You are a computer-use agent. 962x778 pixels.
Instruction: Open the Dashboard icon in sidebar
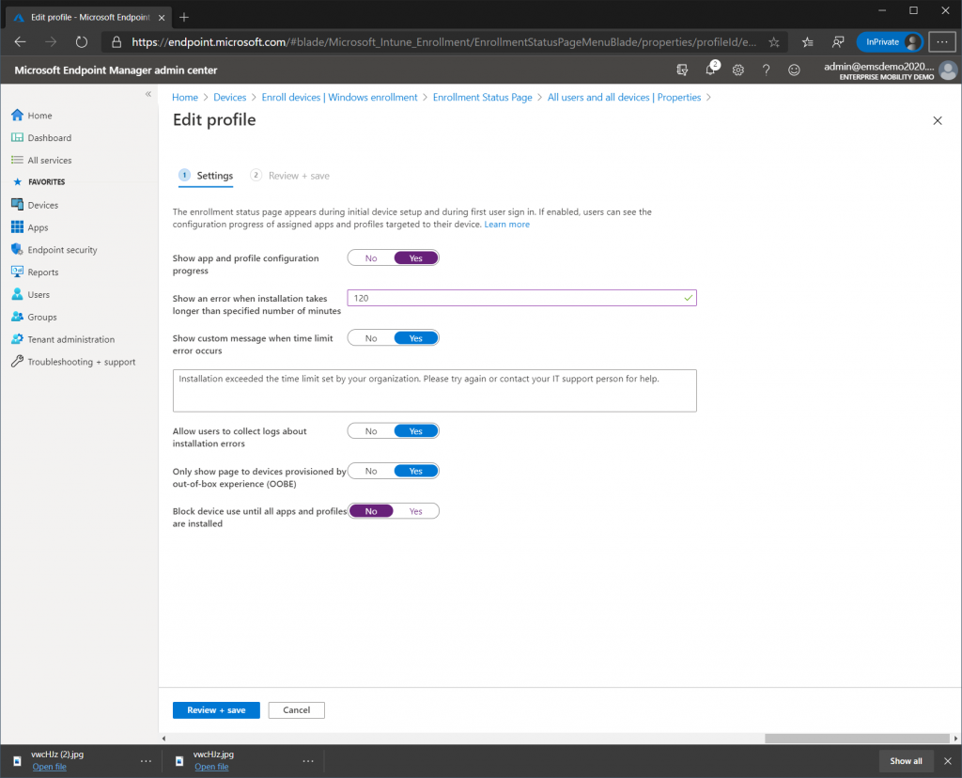17,137
